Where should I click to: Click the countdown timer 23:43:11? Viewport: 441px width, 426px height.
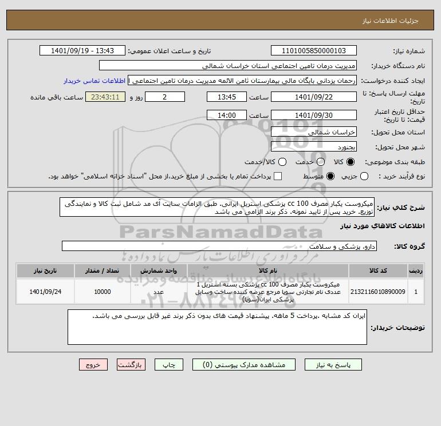click(x=105, y=97)
